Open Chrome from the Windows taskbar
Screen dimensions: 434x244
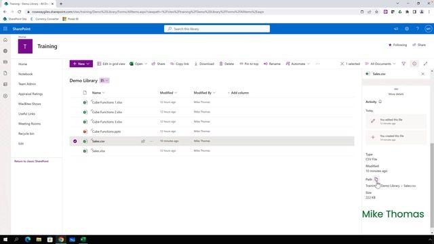61,239
